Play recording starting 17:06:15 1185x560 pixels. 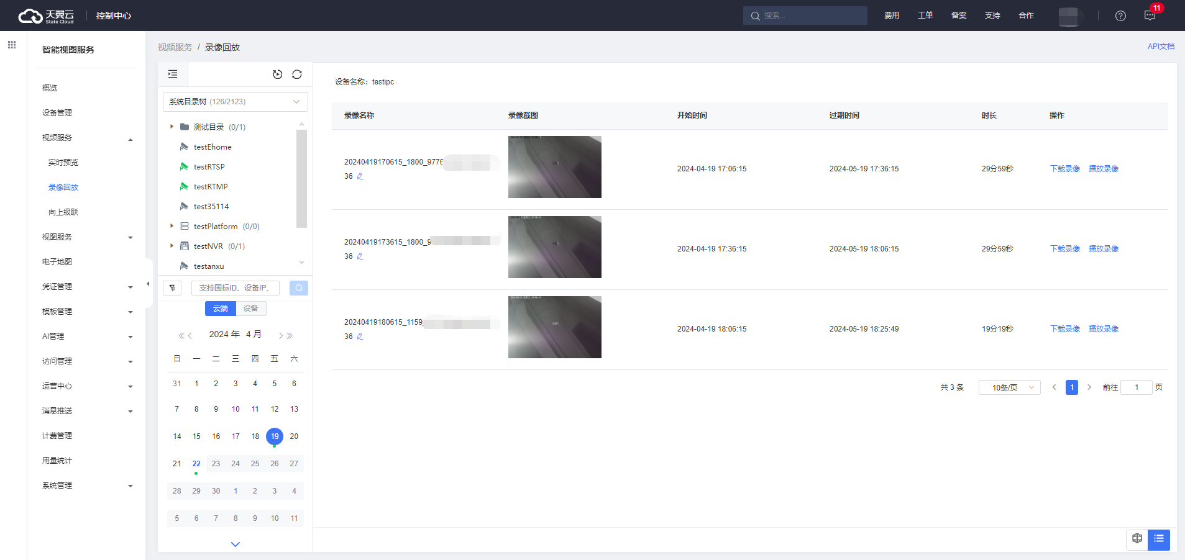[1104, 169]
